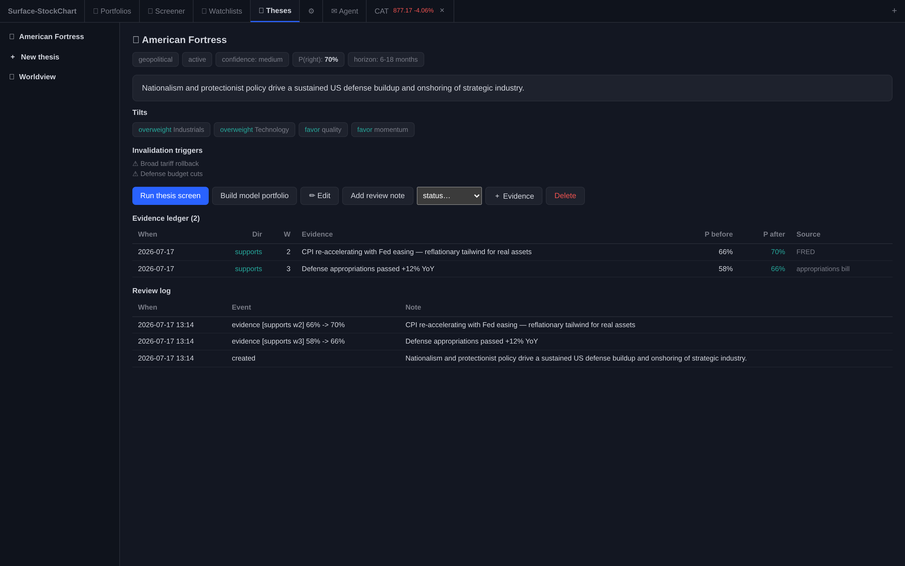Click the FRED source cell
The image size is (905, 566).
(x=805, y=252)
